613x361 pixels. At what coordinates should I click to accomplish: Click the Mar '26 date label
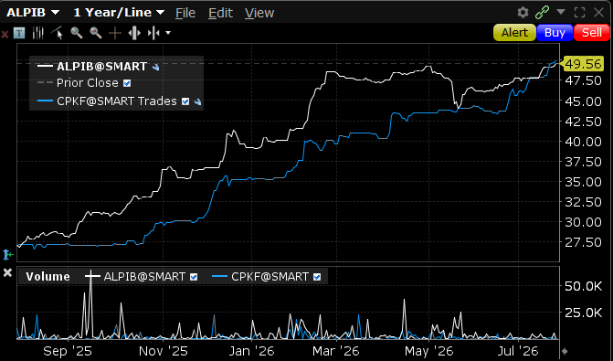pyautogui.click(x=336, y=351)
